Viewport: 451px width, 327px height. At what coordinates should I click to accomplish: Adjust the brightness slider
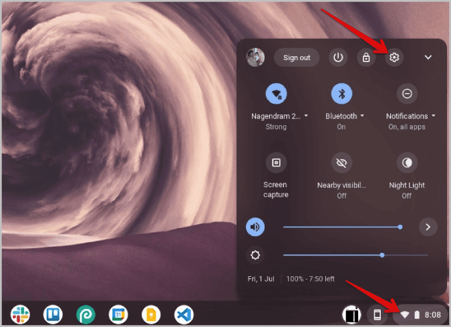[355, 255]
